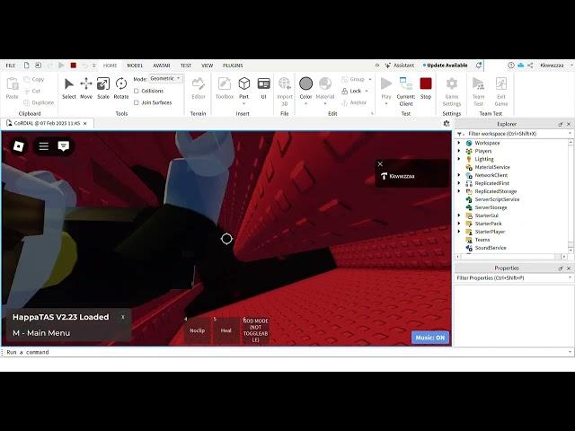Open the in-game chat bubble icon
575x431 pixels.
[64, 146]
